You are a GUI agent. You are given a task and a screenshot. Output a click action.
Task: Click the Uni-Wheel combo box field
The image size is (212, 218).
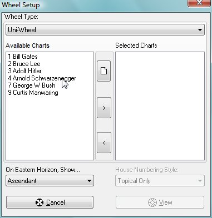pyautogui.click(x=105, y=30)
